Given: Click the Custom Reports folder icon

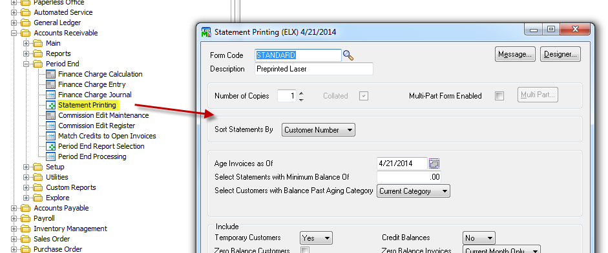Looking at the screenshot, I should click(x=37, y=187).
